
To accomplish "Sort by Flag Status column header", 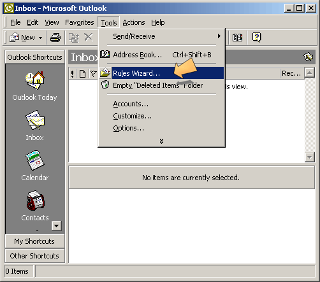I will tap(93, 74).
